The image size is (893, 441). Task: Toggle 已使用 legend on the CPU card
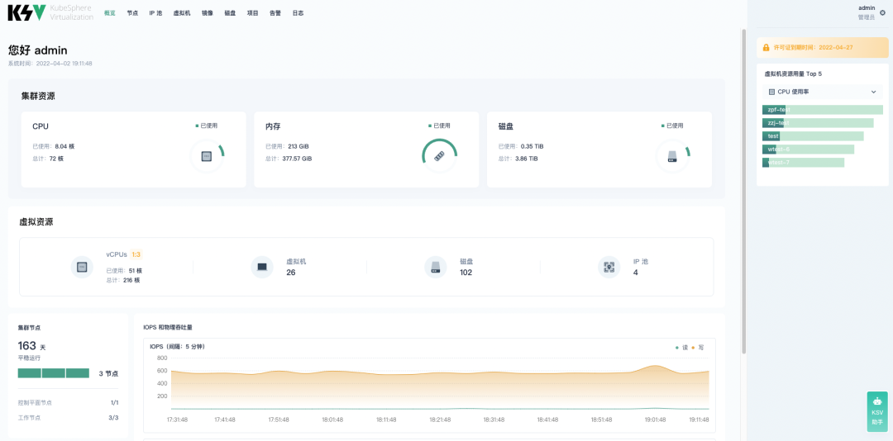206,126
